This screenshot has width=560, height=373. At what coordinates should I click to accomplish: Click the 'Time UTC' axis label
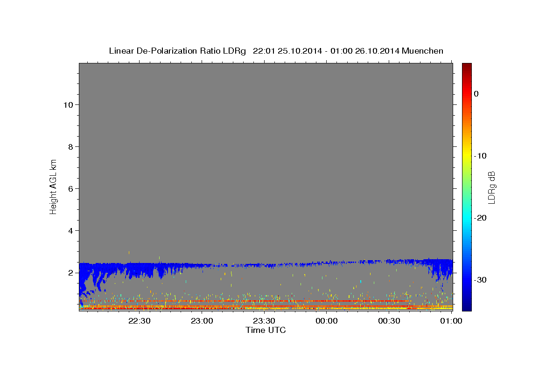tap(266, 330)
